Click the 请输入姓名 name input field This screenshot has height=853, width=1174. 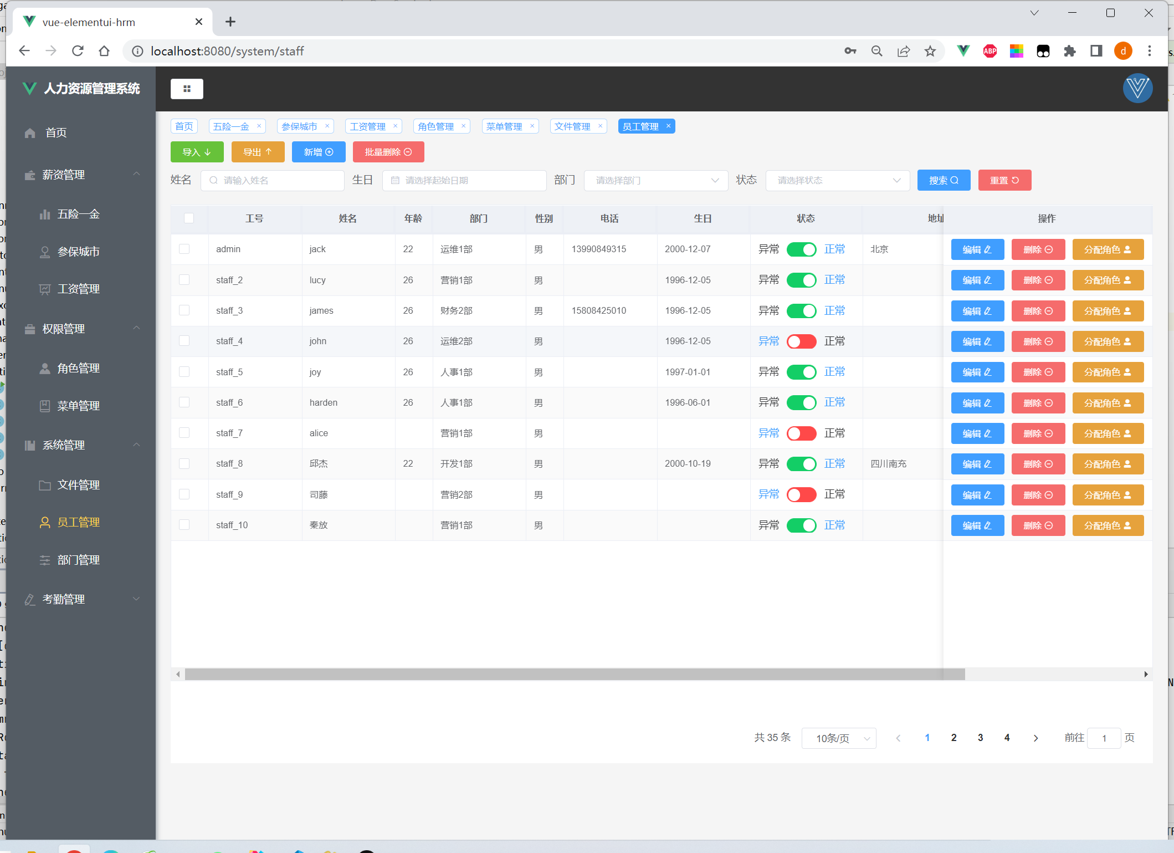(273, 180)
